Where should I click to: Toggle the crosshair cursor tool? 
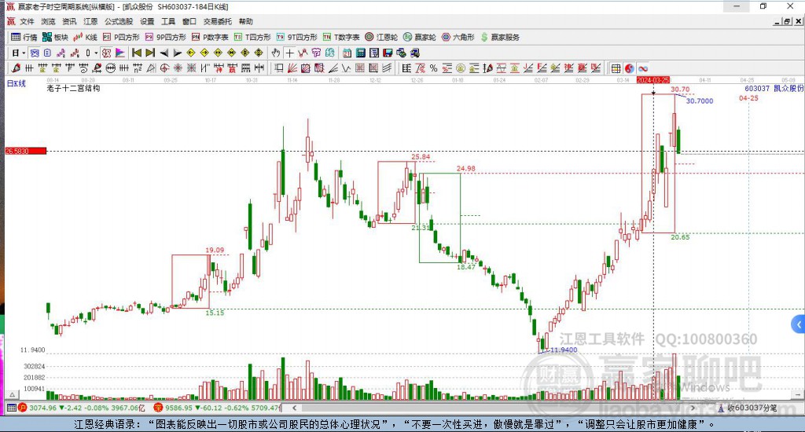tap(289, 53)
